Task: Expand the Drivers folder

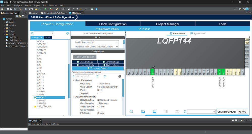Action: [4, 31]
